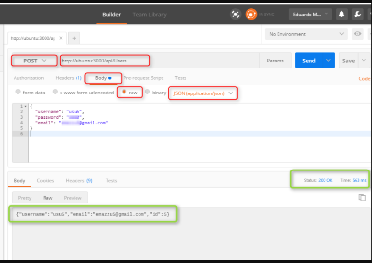Switch to the Builder tab
This screenshot has height=263, width=372.
pos(111,15)
